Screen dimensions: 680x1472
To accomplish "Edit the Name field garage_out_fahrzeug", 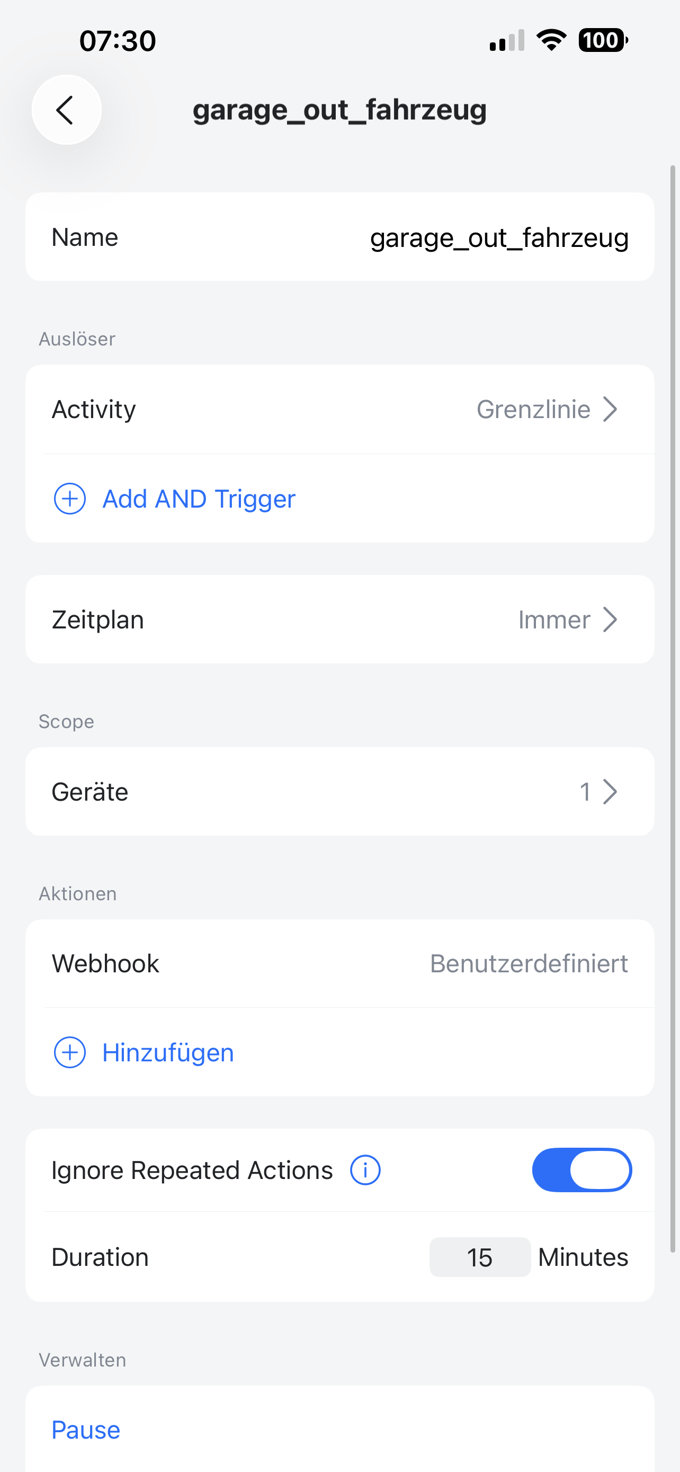I will point(499,238).
